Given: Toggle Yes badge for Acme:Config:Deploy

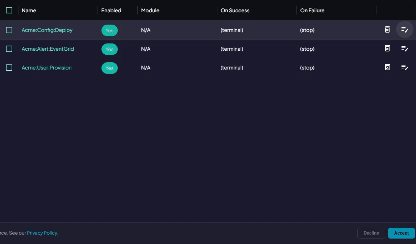Looking at the screenshot, I should [x=109, y=30].
